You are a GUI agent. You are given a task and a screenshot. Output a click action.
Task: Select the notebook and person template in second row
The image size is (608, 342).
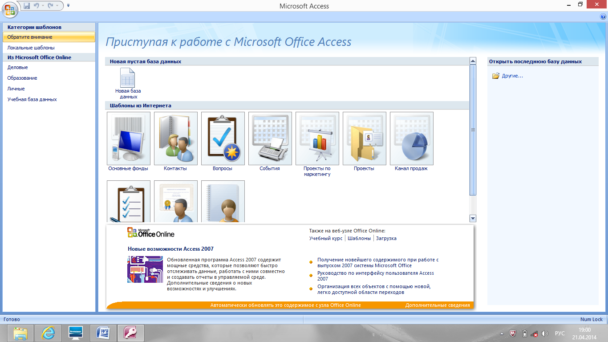coord(223,201)
